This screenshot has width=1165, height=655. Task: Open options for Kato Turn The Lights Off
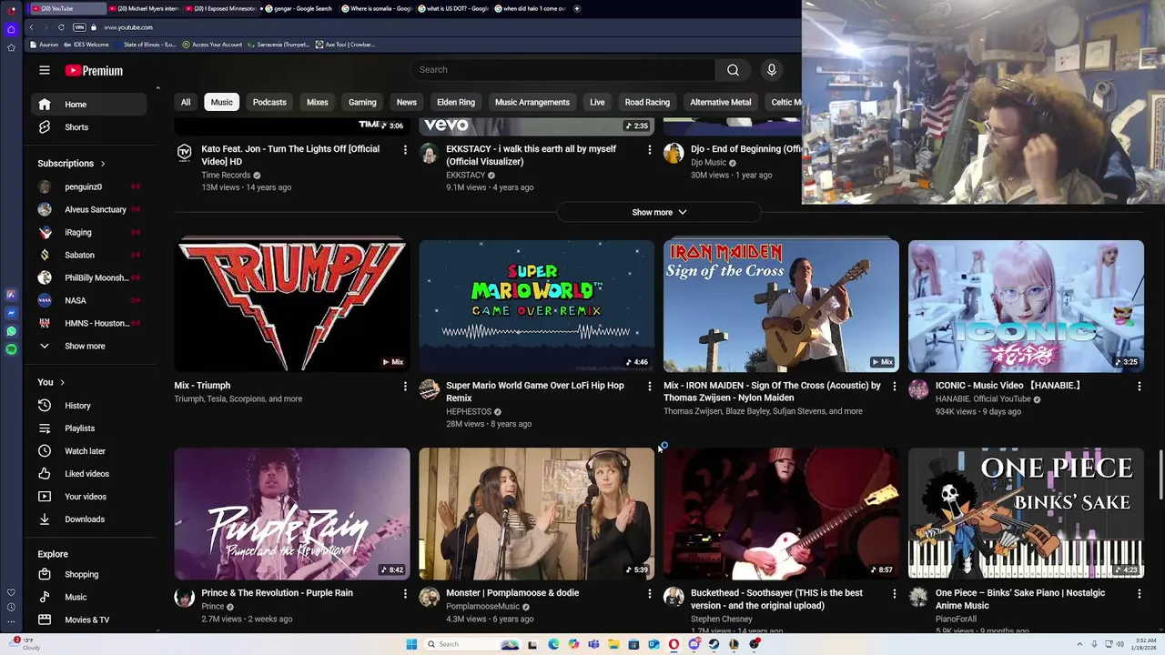pyautogui.click(x=405, y=150)
